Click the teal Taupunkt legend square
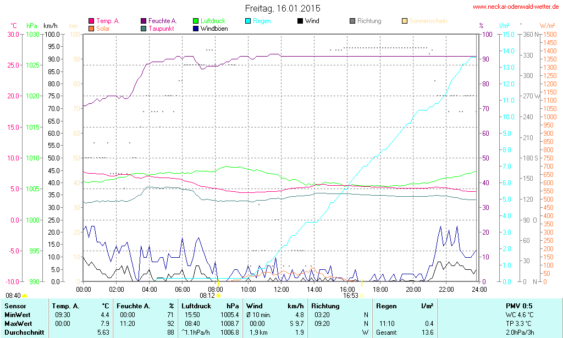This screenshot has height=338, width=563. coord(143,28)
